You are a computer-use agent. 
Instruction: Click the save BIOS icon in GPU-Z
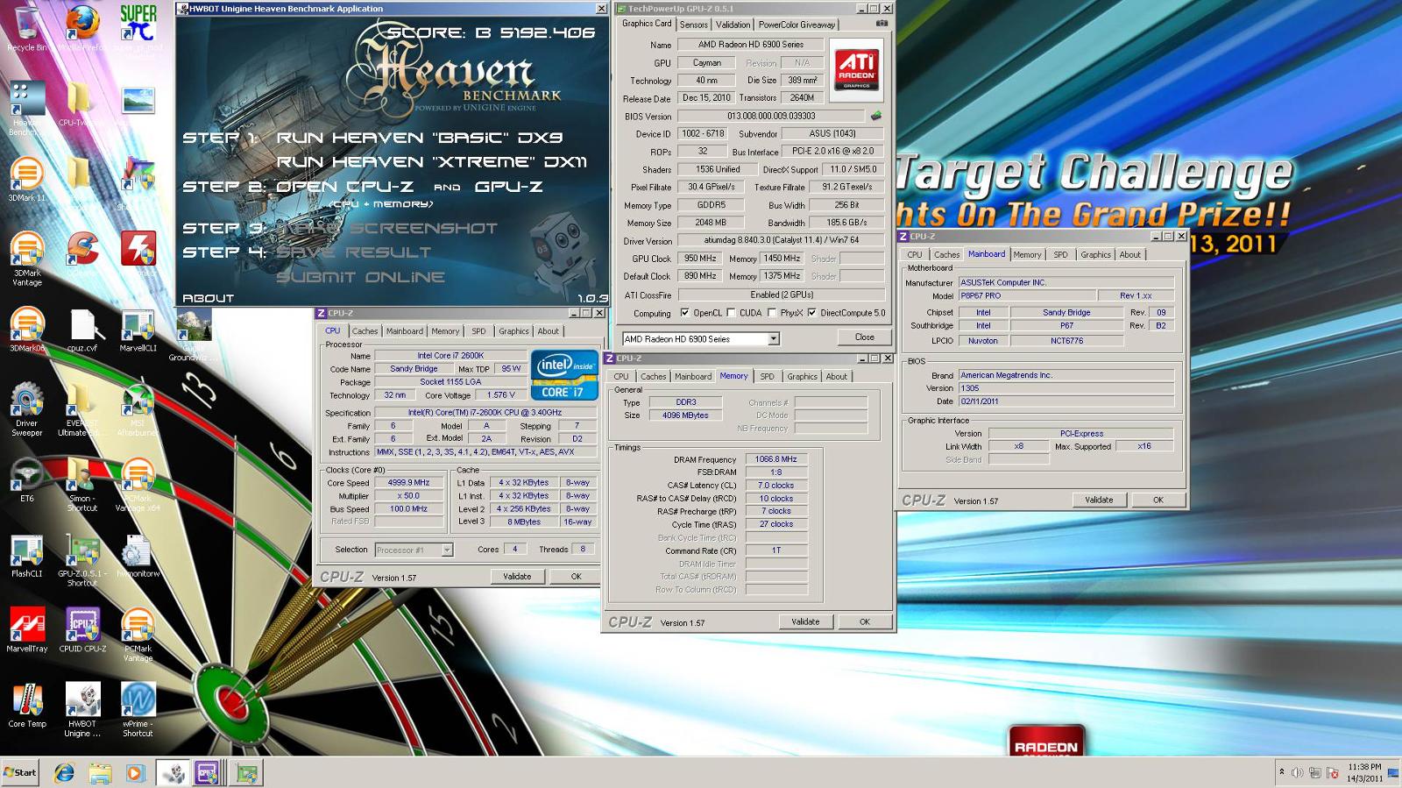tap(874, 116)
